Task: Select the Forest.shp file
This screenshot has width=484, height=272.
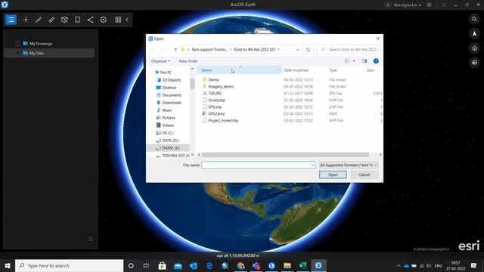Action: (x=216, y=100)
